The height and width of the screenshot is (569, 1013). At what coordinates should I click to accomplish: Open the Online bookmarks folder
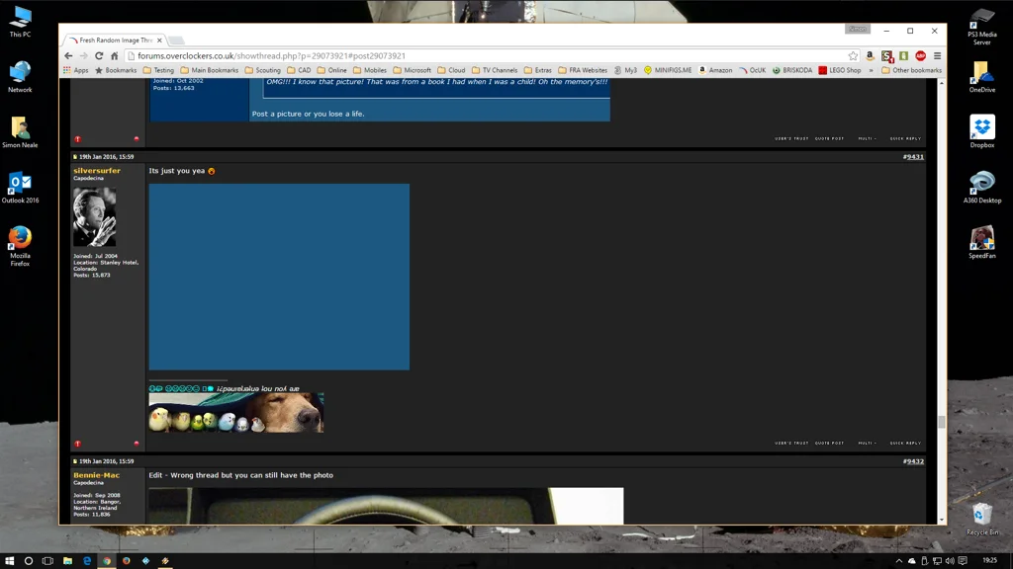(332, 70)
